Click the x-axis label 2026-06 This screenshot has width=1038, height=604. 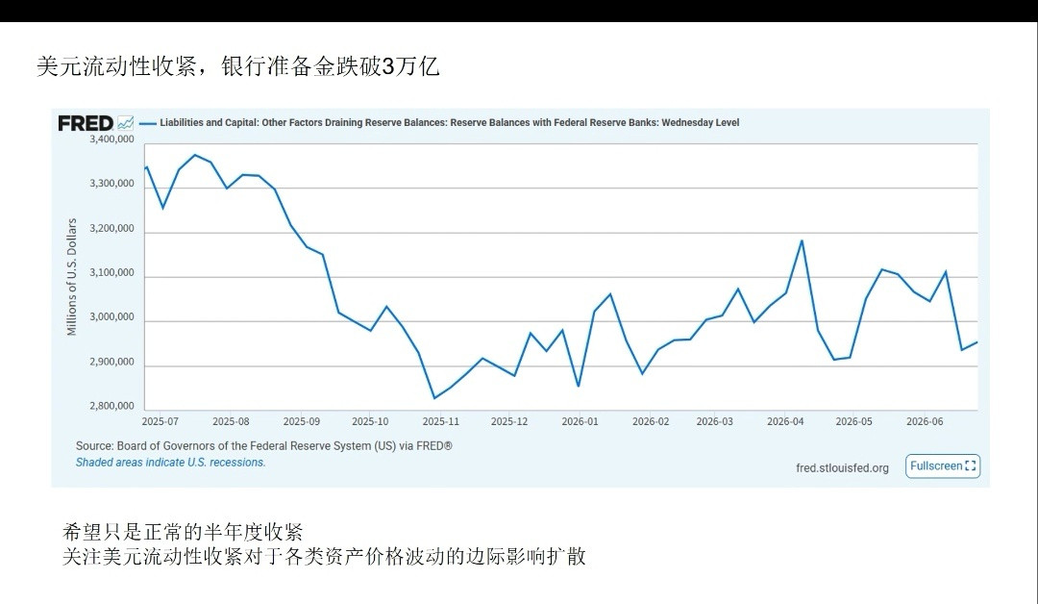click(x=925, y=421)
